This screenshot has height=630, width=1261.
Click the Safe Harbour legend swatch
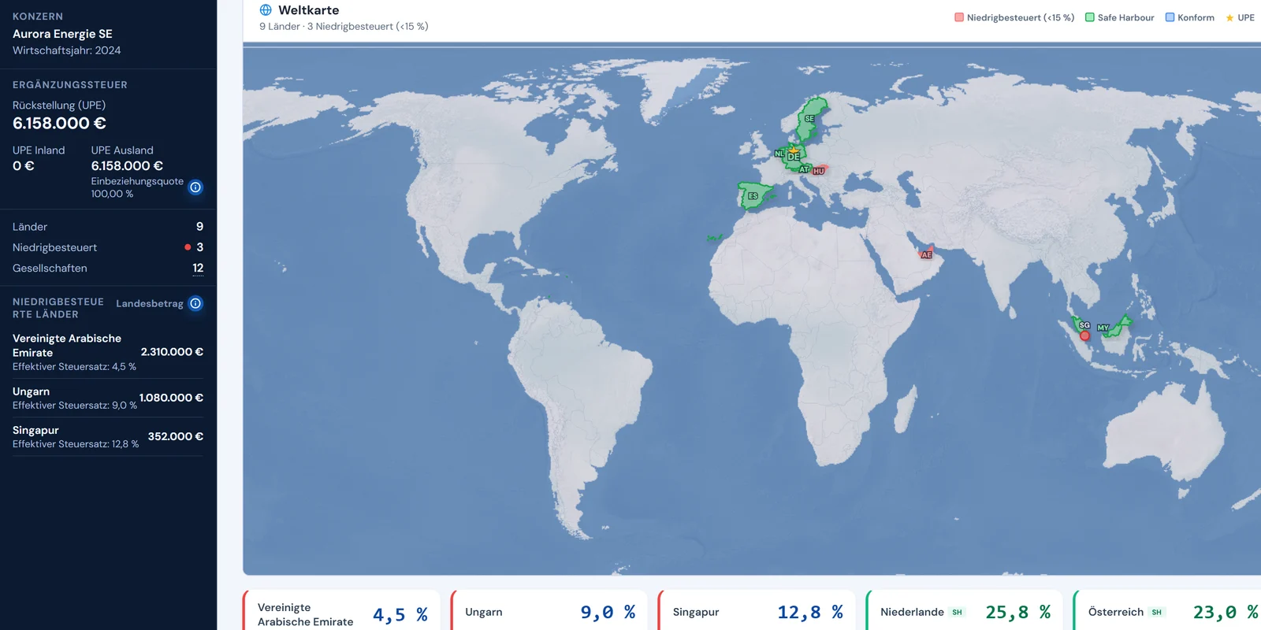click(1090, 17)
